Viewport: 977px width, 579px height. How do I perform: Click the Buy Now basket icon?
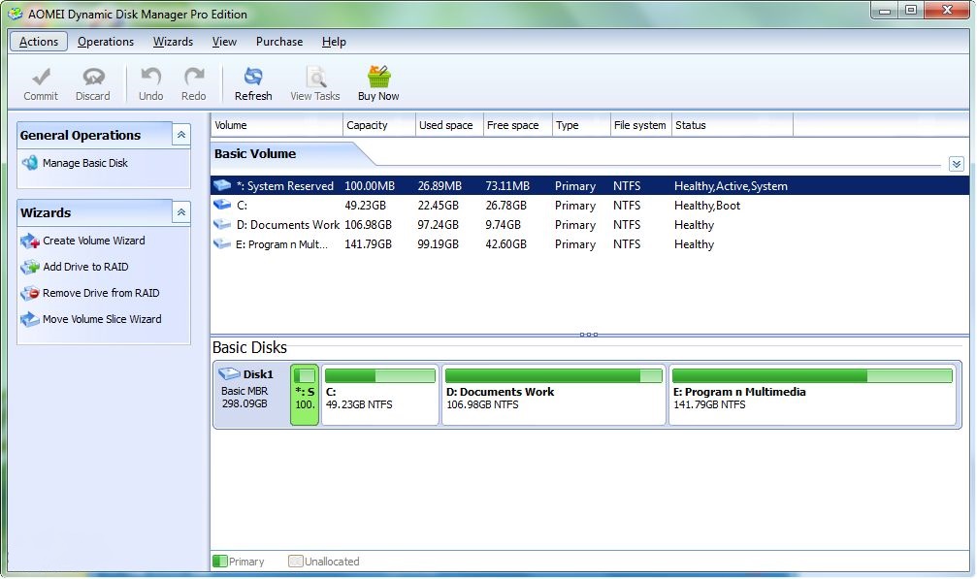pos(378,77)
